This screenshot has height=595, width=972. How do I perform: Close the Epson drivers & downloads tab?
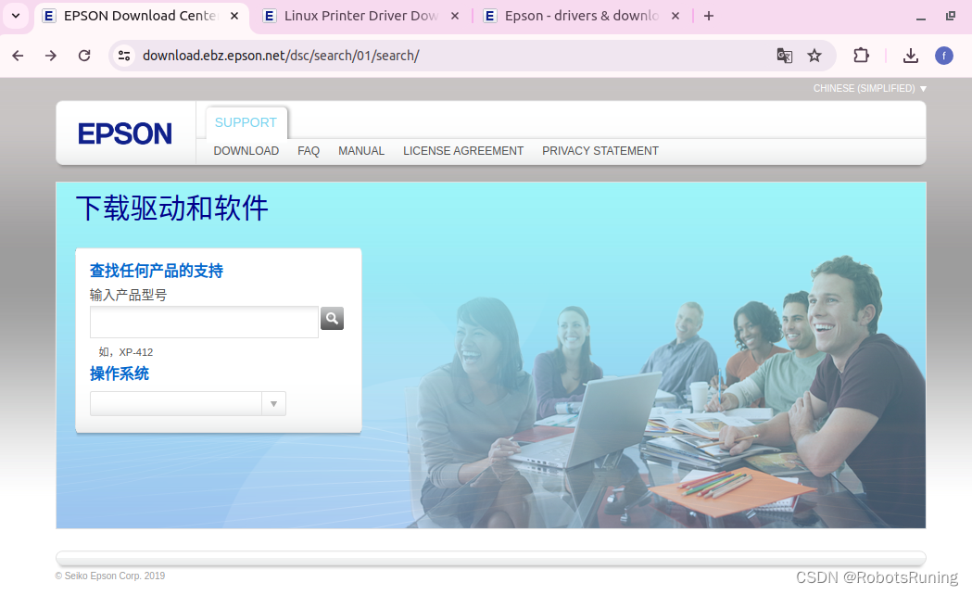coord(675,16)
